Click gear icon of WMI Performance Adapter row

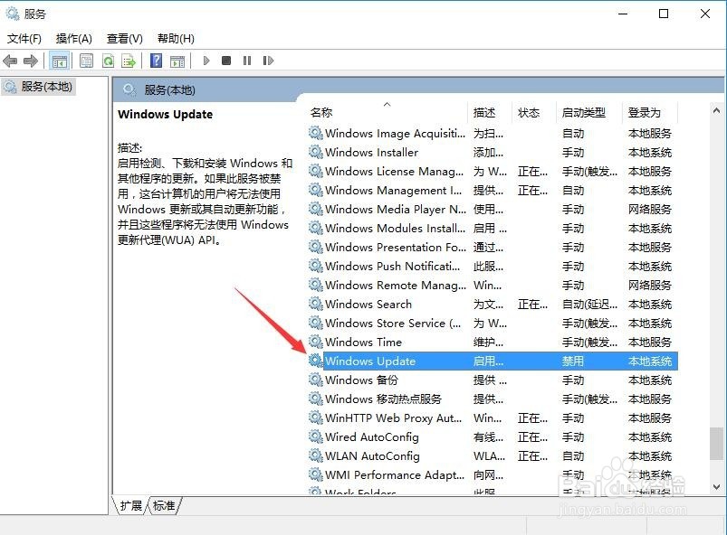coord(316,474)
